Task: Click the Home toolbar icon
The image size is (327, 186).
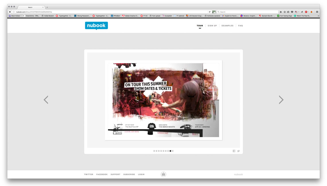Action: (x=281, y=12)
